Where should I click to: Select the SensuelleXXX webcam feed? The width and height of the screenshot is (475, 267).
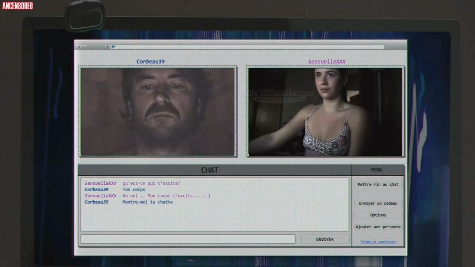coord(325,112)
